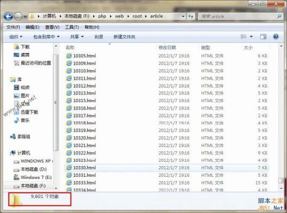
Task: Click the 计算机 breadcrumb segment
Action: pyautogui.click(x=49, y=16)
